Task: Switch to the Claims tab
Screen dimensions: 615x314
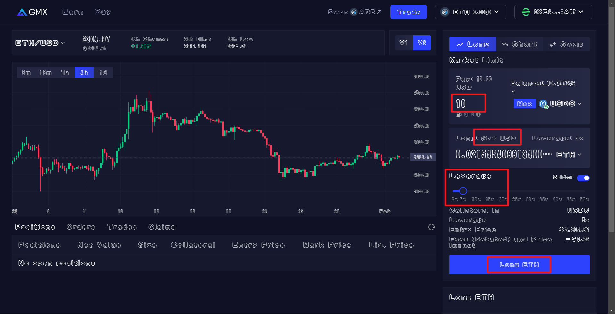Action: click(162, 227)
